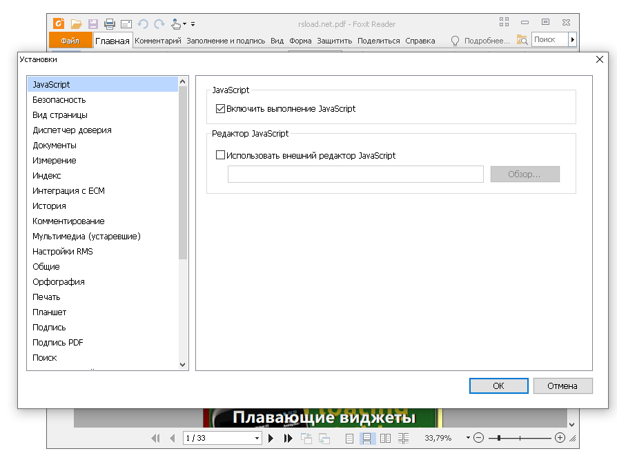Select Безопасность in the settings list
This screenshot has width=617, height=460.
tap(103, 100)
